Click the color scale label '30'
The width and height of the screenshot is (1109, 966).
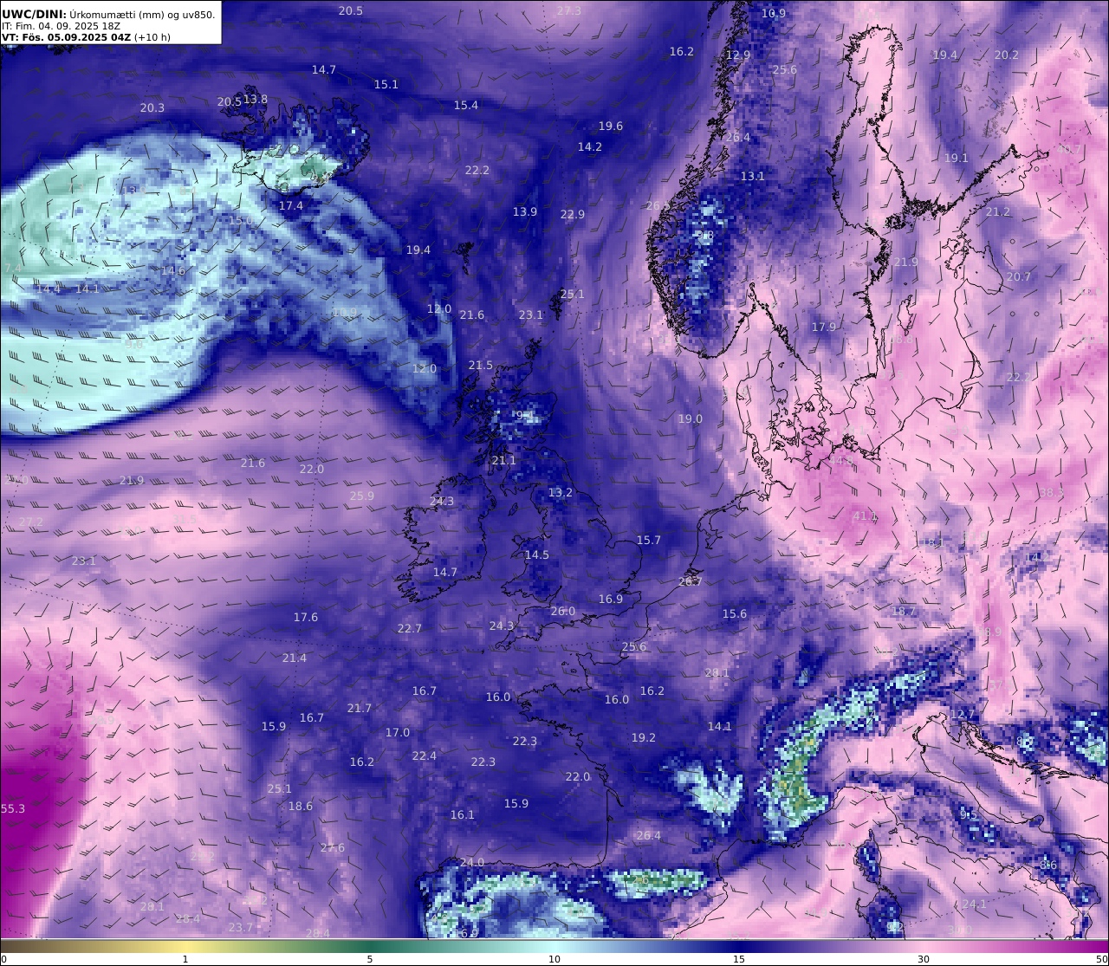924,959
